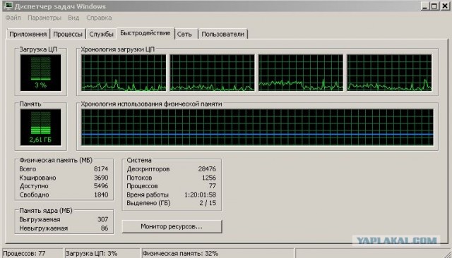Viewport: 452px width, 258px height.
Task: Minimize the Task Manager window
Action: point(424,6)
